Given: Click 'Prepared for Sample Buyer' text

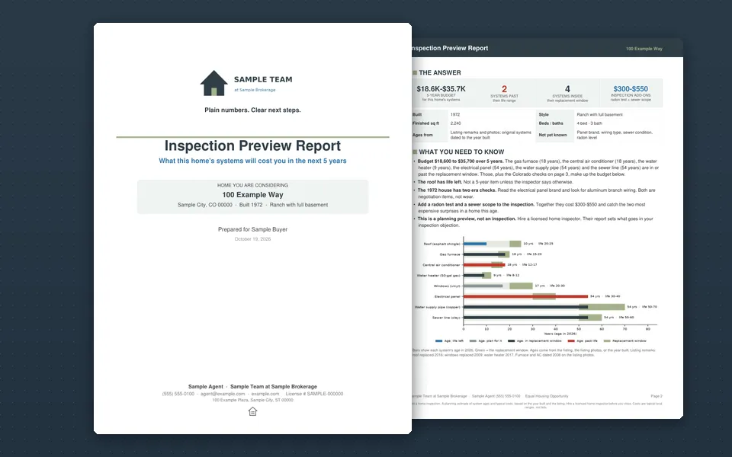Looking at the screenshot, I should pyautogui.click(x=252, y=229).
